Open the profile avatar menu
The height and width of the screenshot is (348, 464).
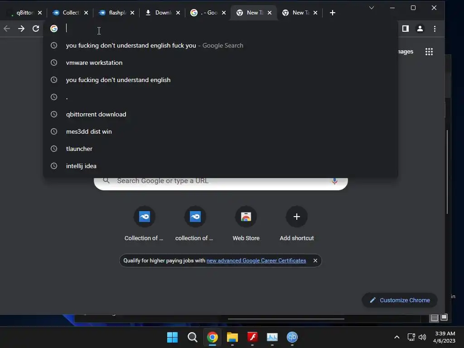pos(420,29)
